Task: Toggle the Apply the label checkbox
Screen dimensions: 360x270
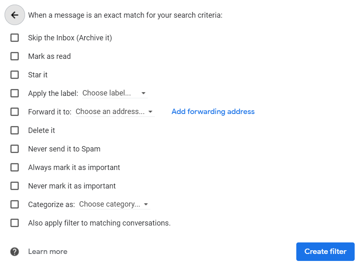Action: point(15,93)
